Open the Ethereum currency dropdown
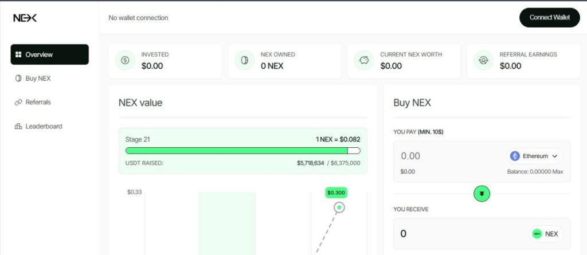 pyautogui.click(x=535, y=156)
